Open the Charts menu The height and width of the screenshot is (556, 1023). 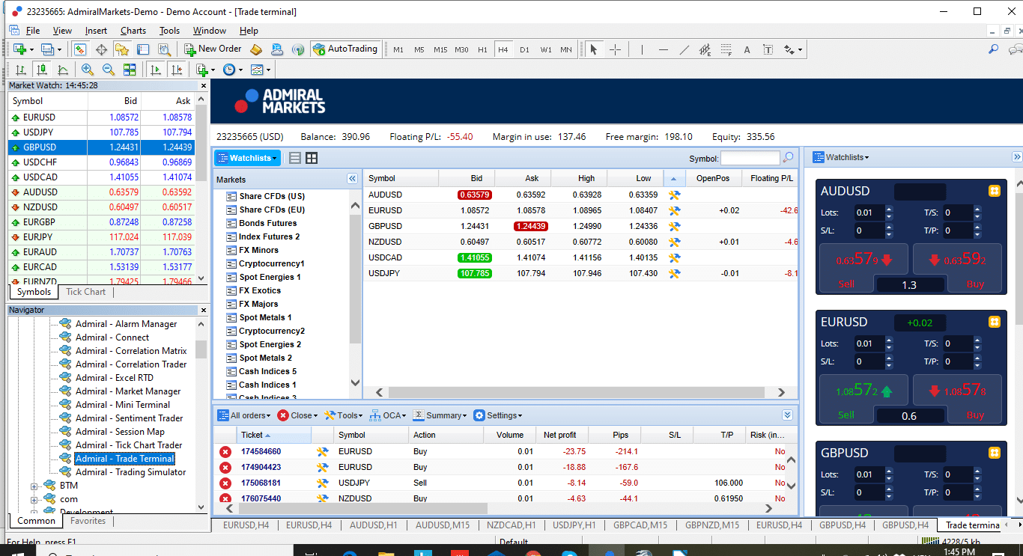pos(133,31)
